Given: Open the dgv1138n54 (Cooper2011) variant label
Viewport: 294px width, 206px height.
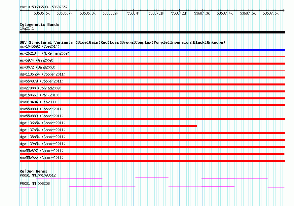Looking at the screenshot, I should [43, 137].
